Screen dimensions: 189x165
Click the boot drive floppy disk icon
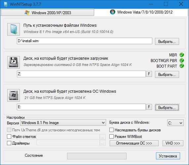click(14, 62)
